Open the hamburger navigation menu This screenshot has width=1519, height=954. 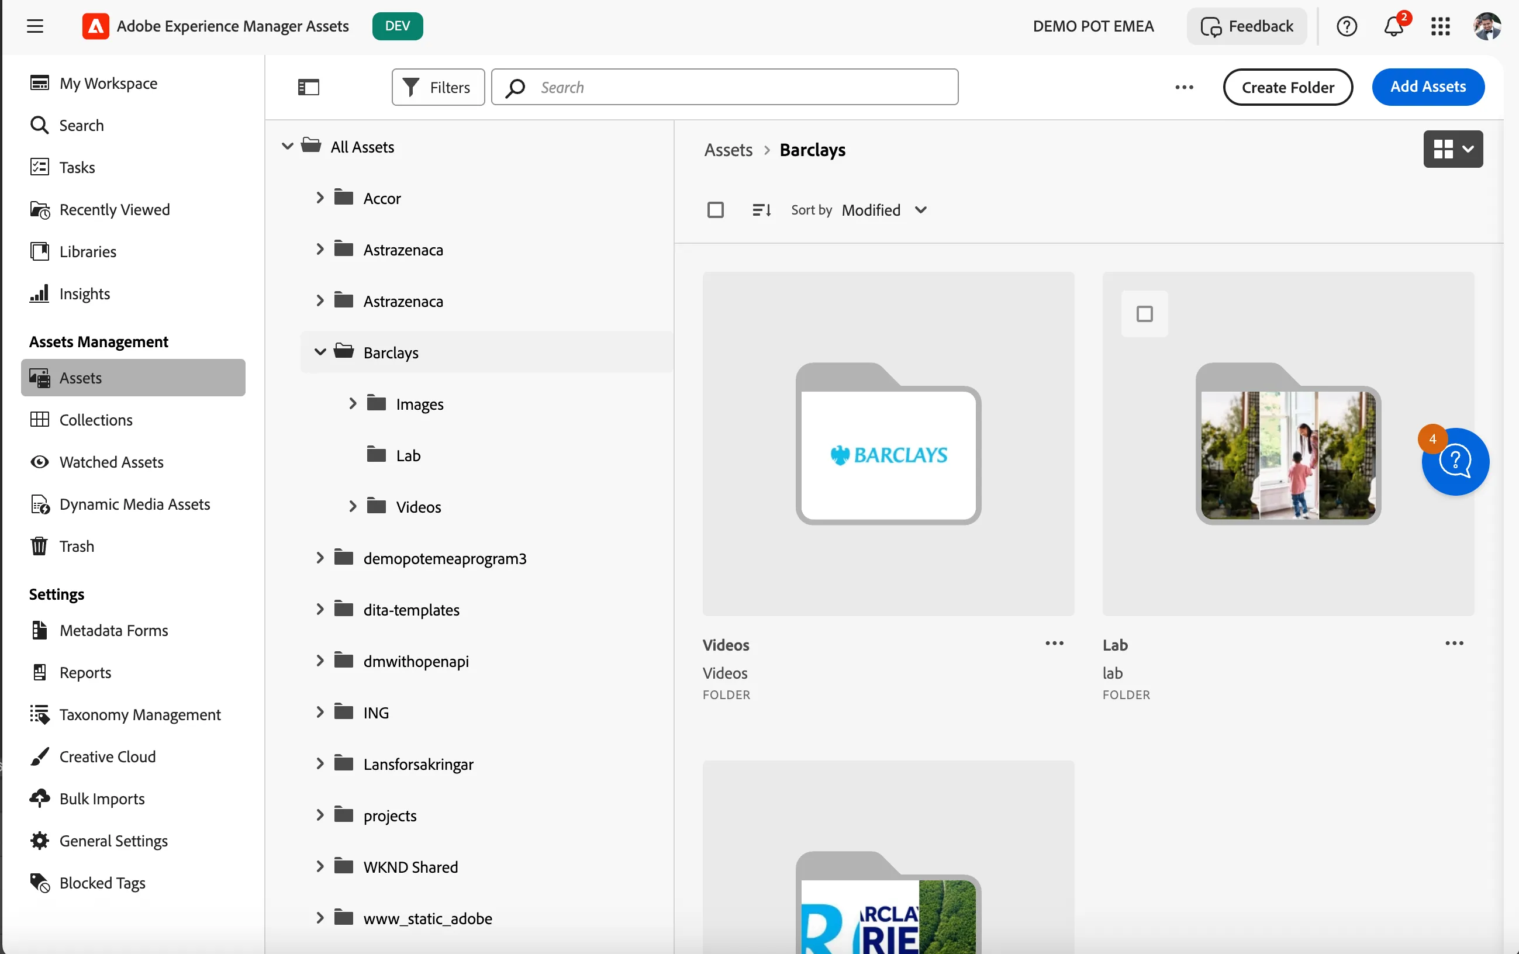coord(35,26)
